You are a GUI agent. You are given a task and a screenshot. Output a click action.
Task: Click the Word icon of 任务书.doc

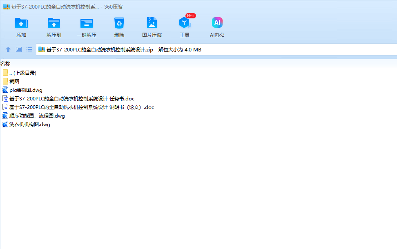click(x=5, y=99)
